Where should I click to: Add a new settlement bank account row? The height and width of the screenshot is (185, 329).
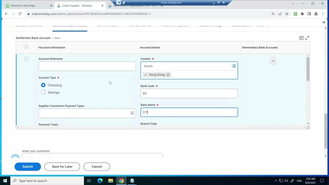26,47
